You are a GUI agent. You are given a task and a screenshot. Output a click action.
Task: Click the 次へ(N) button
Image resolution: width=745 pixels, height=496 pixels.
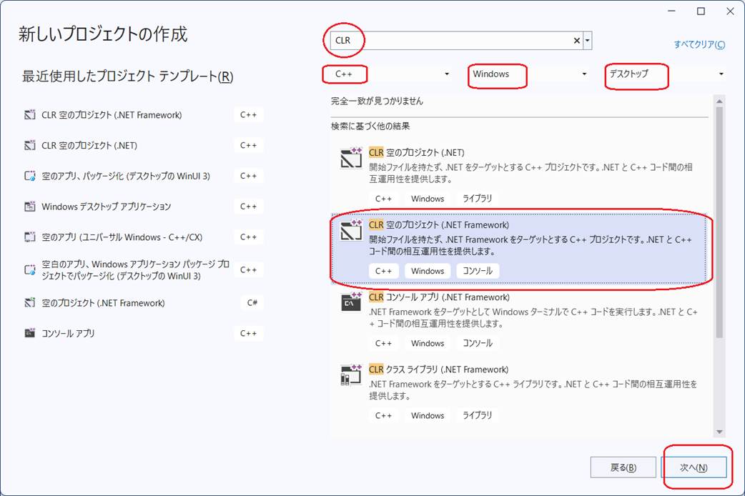694,467
